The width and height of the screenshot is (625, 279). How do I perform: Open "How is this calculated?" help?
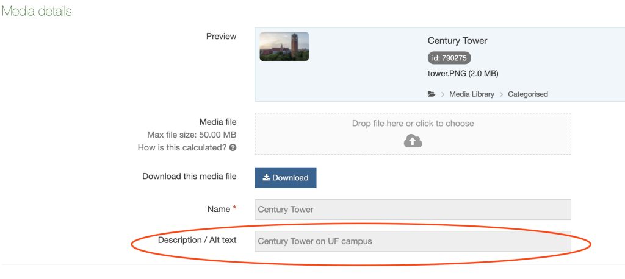(x=182, y=147)
